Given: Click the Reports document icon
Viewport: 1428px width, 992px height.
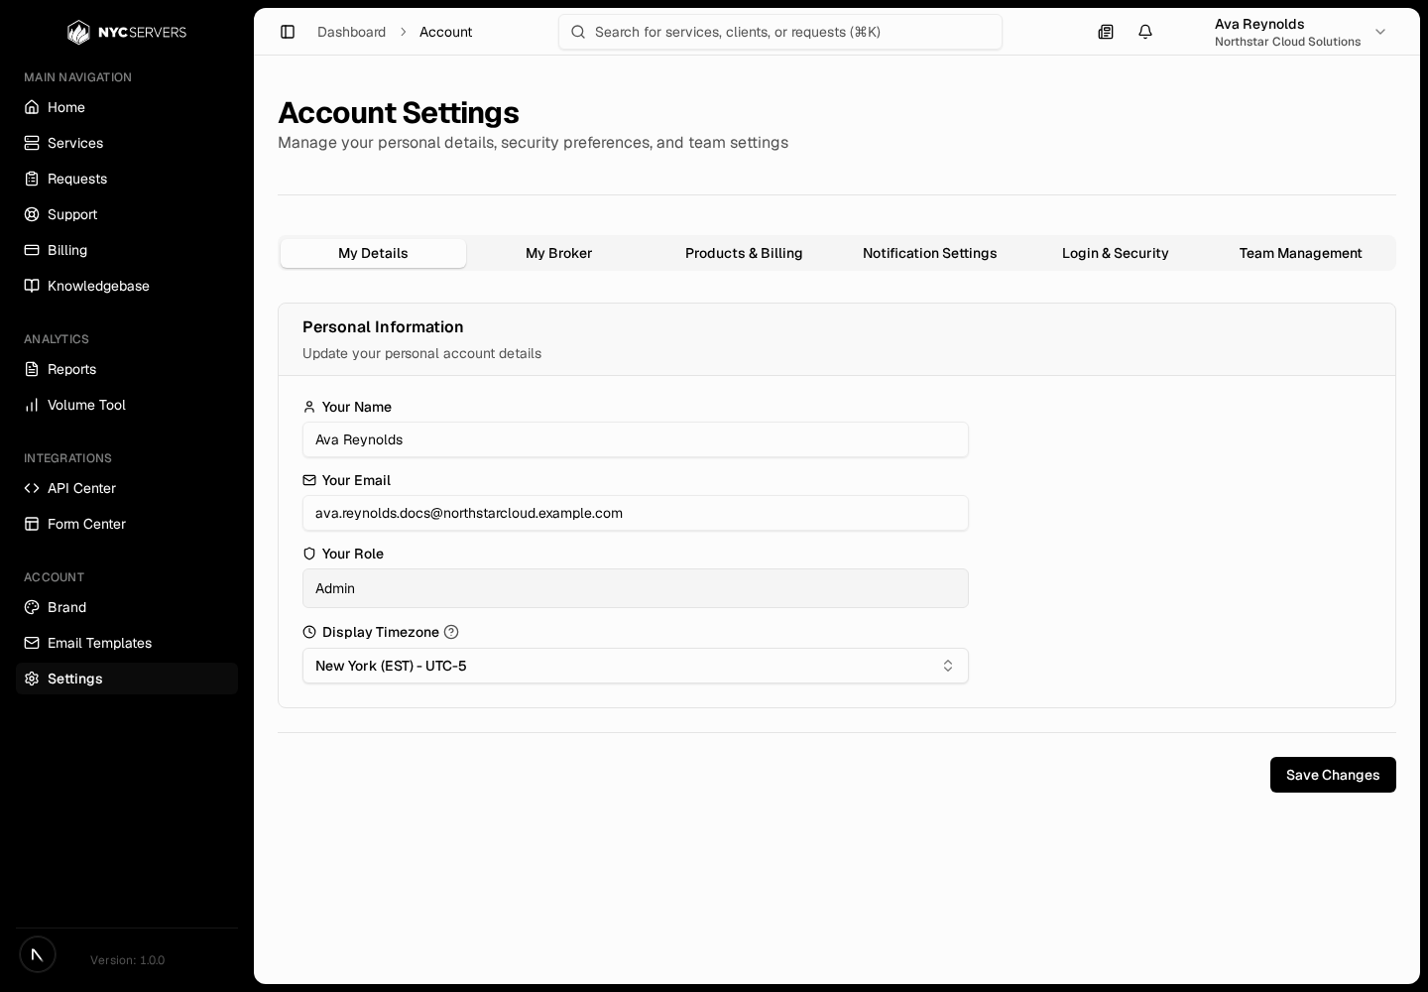Looking at the screenshot, I should [32, 369].
